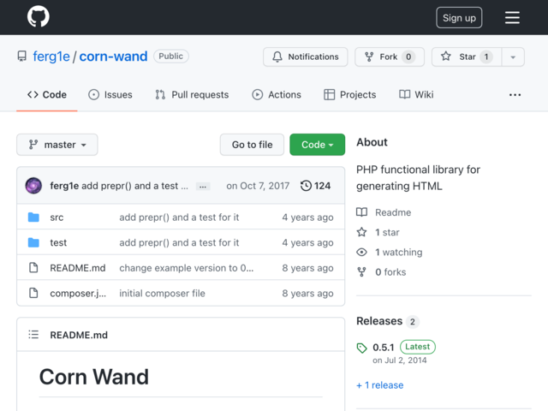Open README table of contents list icon
The height and width of the screenshot is (411, 548).
click(x=33, y=335)
